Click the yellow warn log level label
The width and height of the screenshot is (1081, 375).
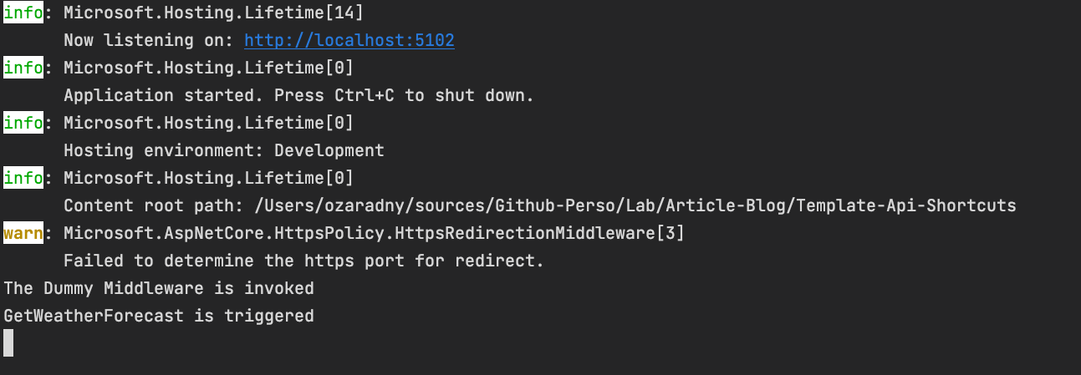click(x=23, y=233)
